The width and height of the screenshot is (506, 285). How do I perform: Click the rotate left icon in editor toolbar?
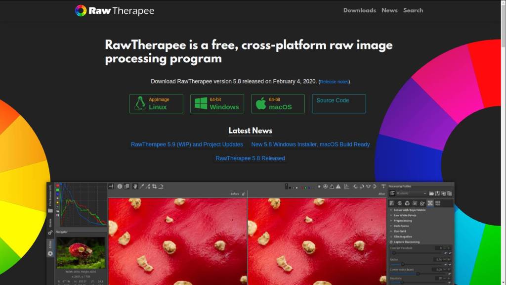coord(356,187)
